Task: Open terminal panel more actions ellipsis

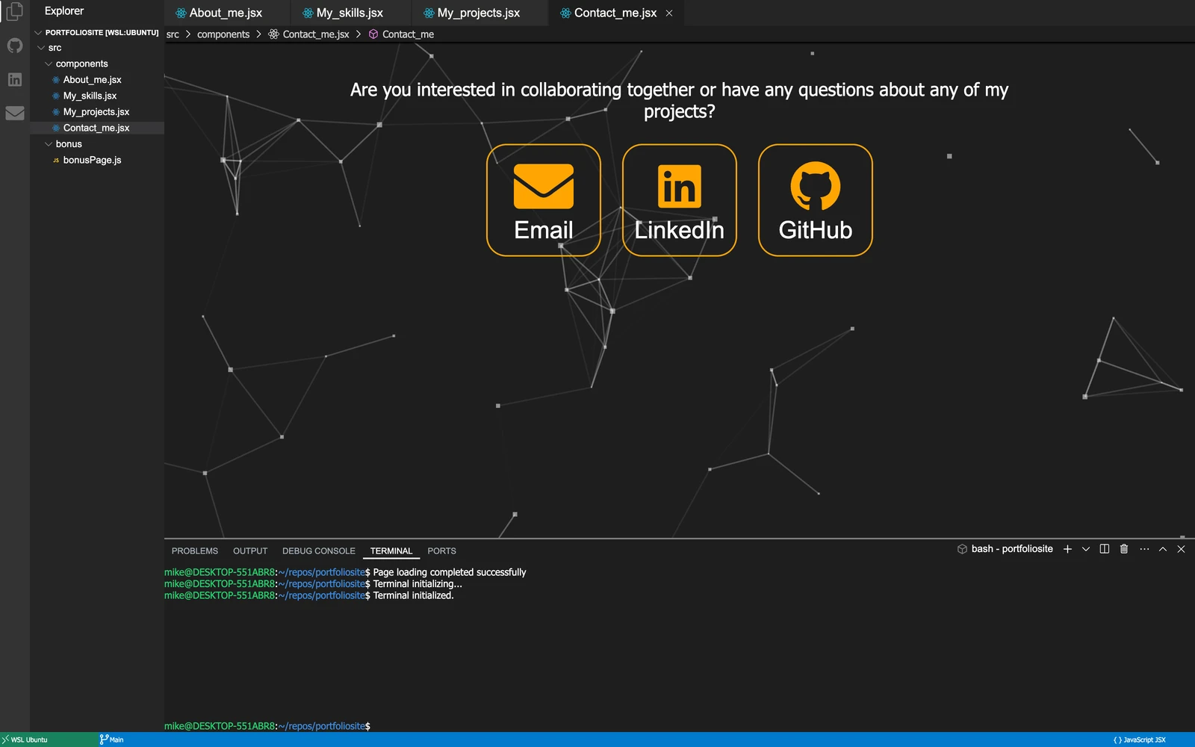Action: (x=1144, y=549)
